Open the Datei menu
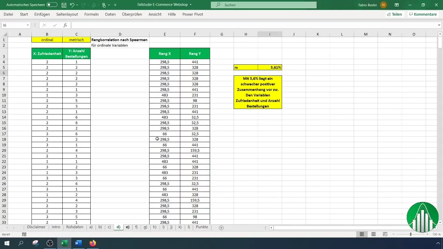The height and width of the screenshot is (249, 443). click(8, 15)
